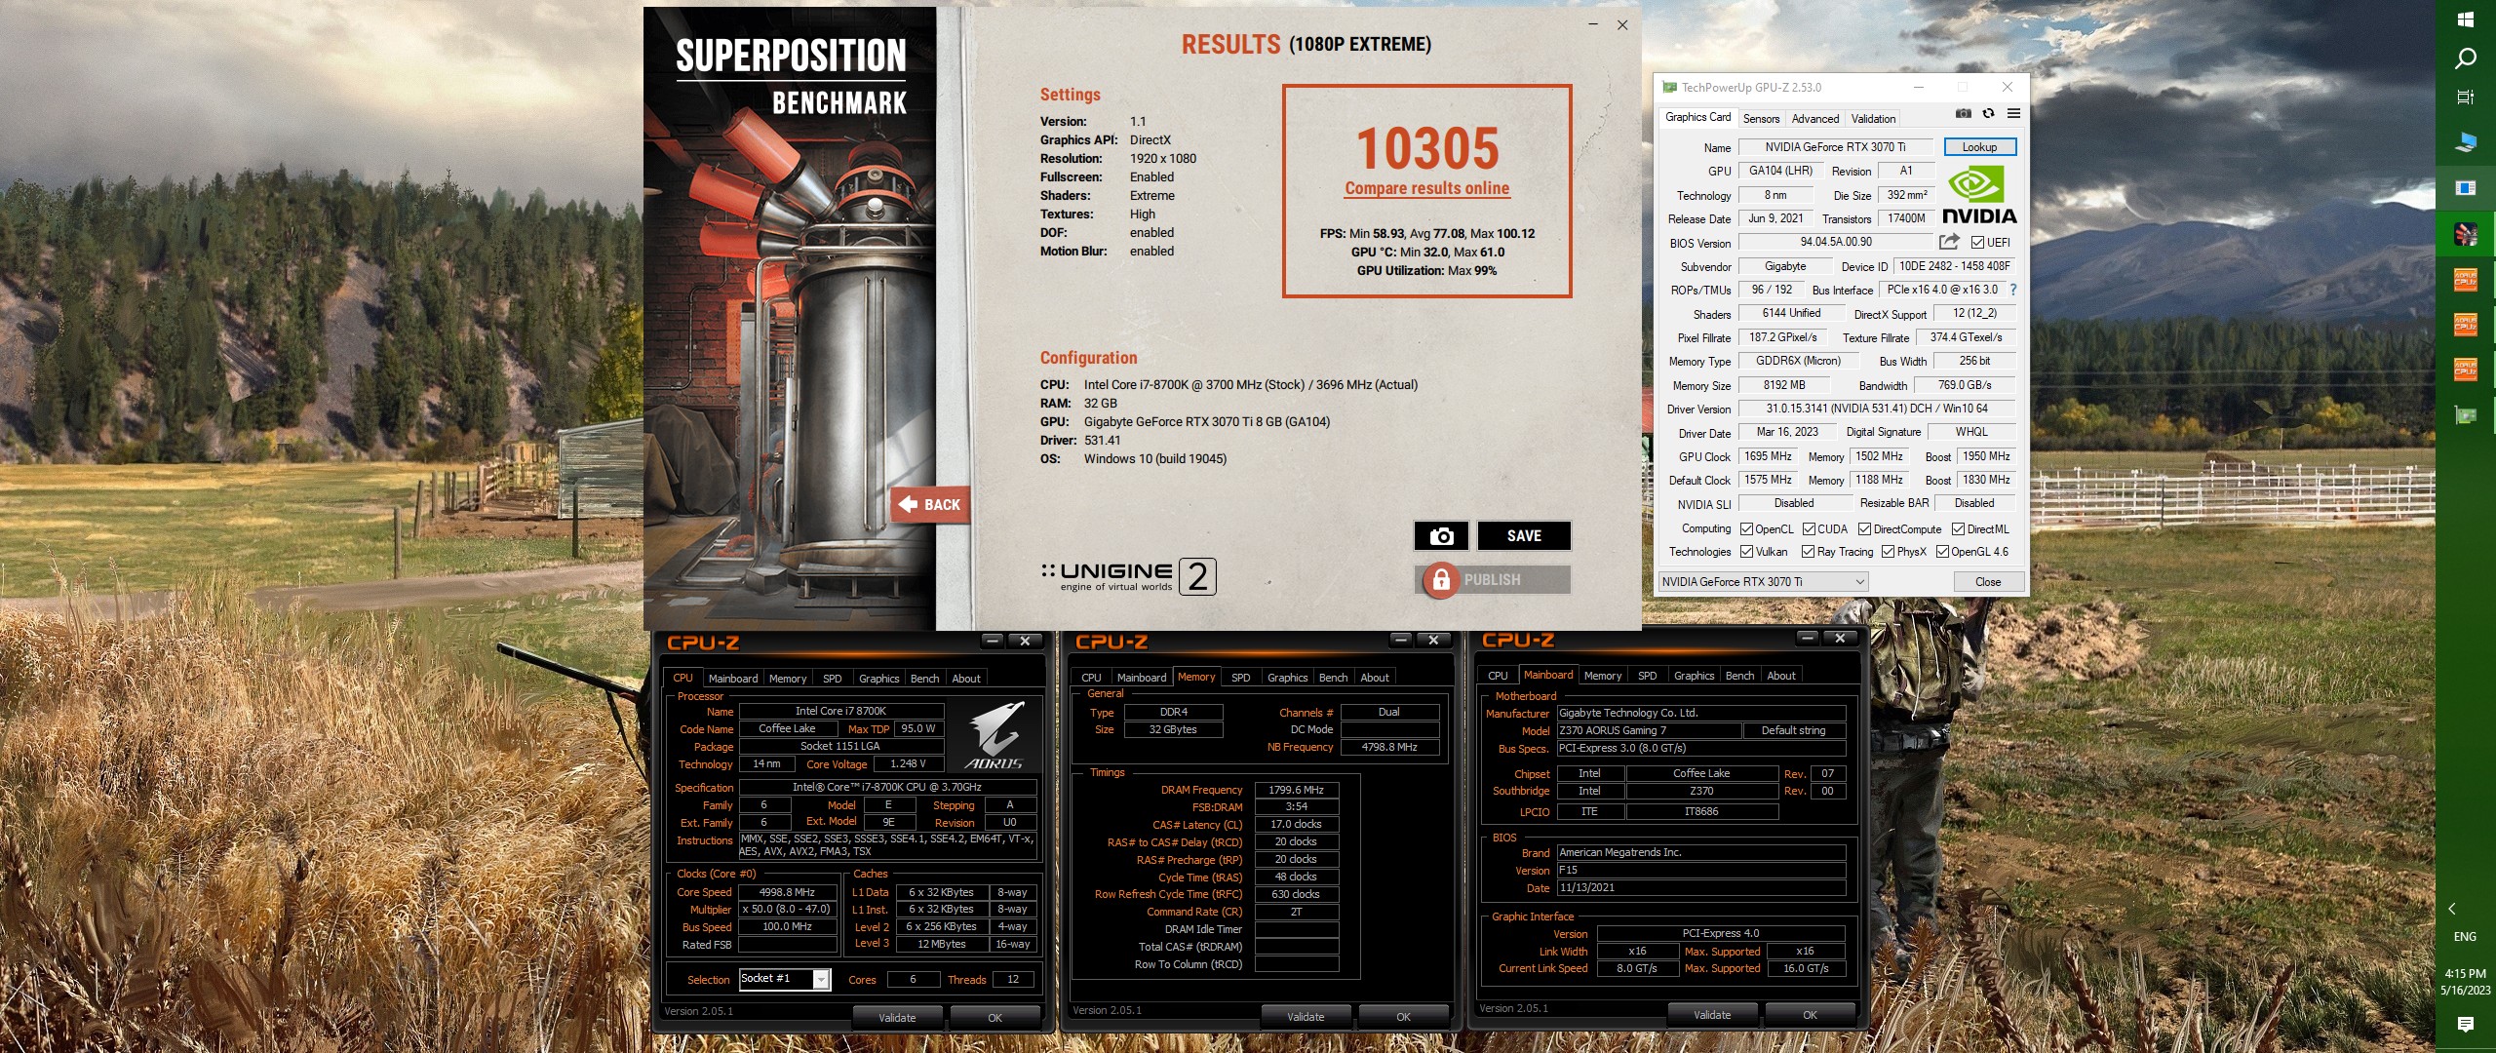Toggle the UEFI checkbox in GPU-Z
The image size is (2496, 1053).
coord(1977,243)
